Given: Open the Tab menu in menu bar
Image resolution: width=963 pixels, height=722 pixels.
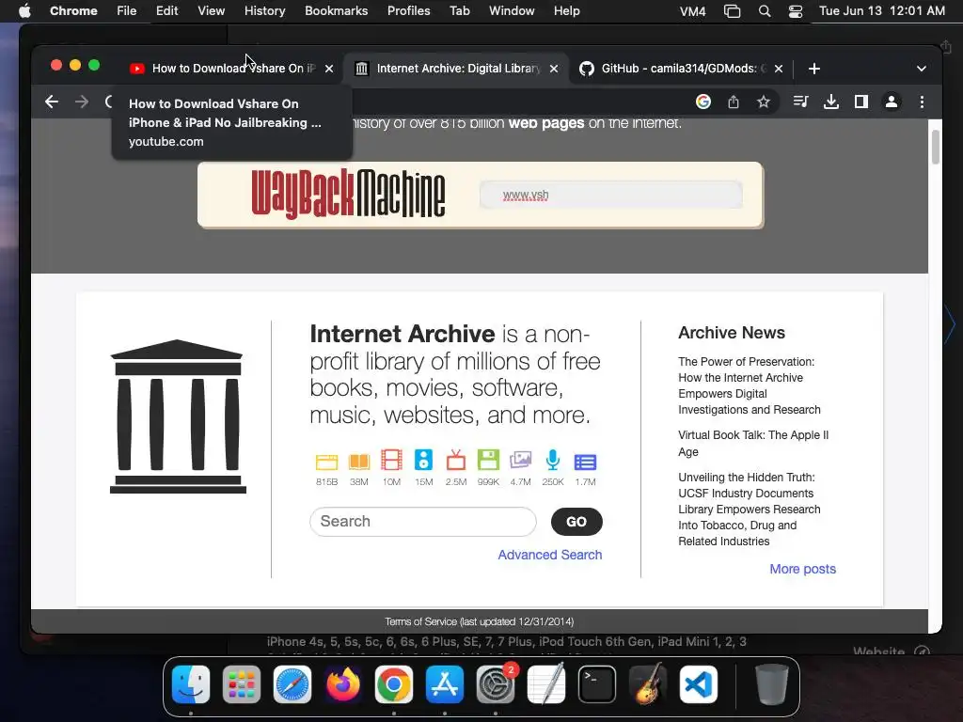Looking at the screenshot, I should tap(459, 10).
